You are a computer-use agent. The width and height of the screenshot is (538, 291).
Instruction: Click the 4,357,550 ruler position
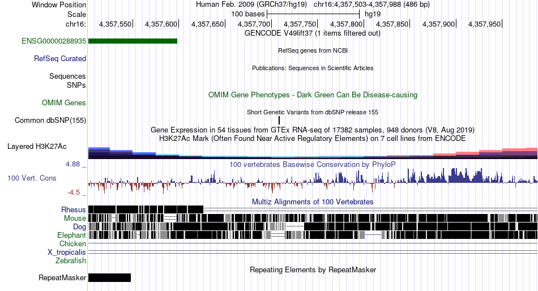[116, 24]
